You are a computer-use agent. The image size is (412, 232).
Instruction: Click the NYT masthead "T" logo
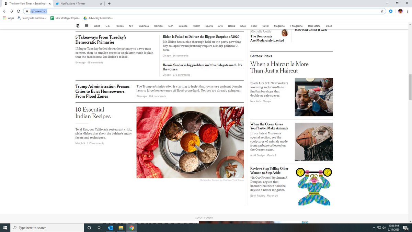click(78, 26)
